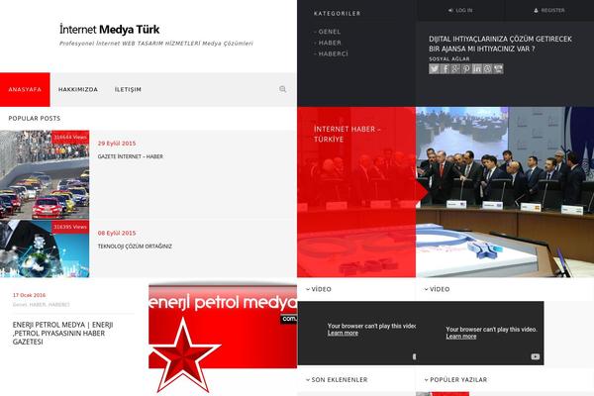Open the TEKNOLOJİ ÇÖZÜM ORTAĞINIZ post

point(135,247)
